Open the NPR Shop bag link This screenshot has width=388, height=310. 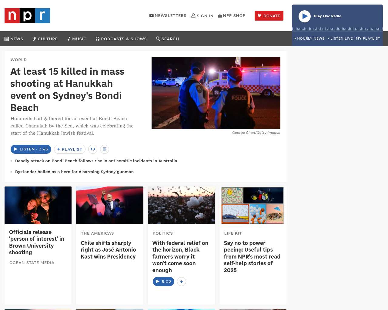coord(220,16)
